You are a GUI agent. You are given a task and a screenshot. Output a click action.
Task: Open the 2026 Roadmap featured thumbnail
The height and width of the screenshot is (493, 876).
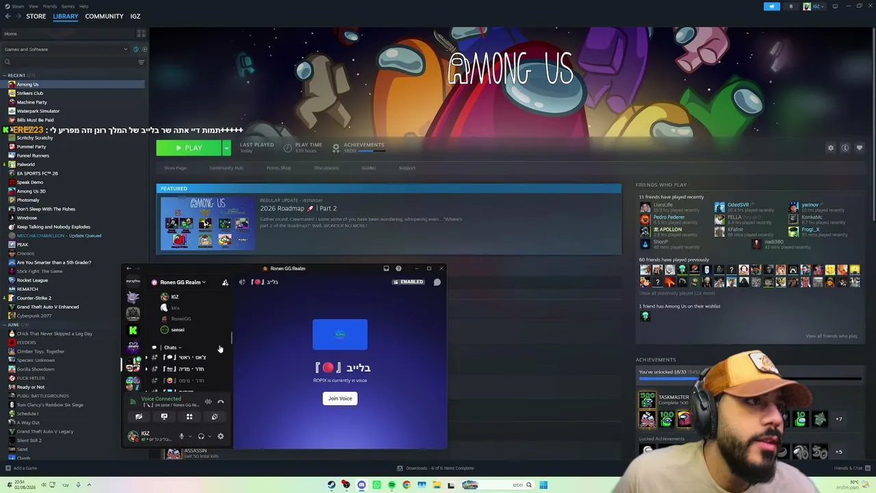click(x=207, y=223)
